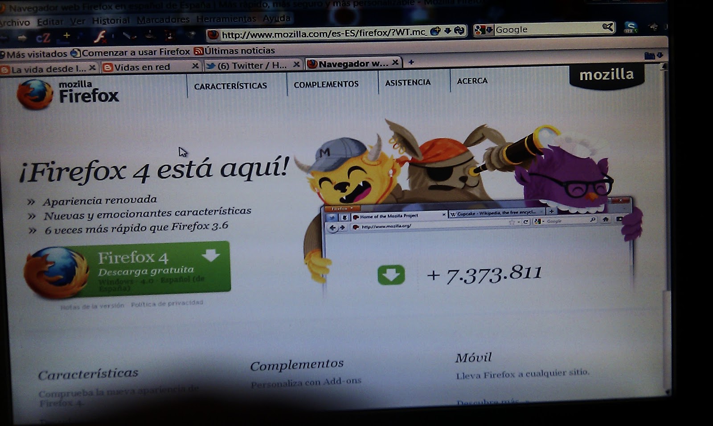This screenshot has width=713, height=426.
Task: Click the green download counter arrow icon
Action: [x=391, y=275]
